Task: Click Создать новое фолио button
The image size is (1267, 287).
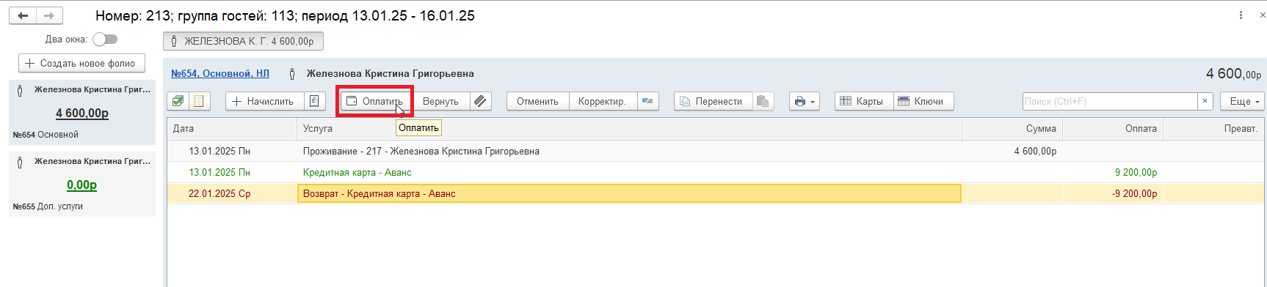Action: [x=81, y=63]
